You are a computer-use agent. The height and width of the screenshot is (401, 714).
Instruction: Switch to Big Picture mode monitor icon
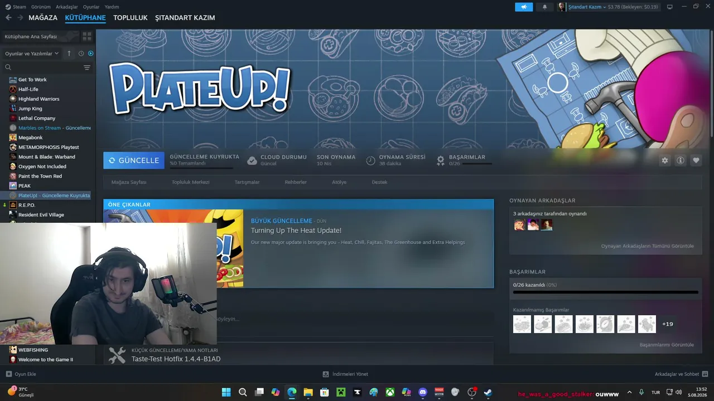coord(670,7)
